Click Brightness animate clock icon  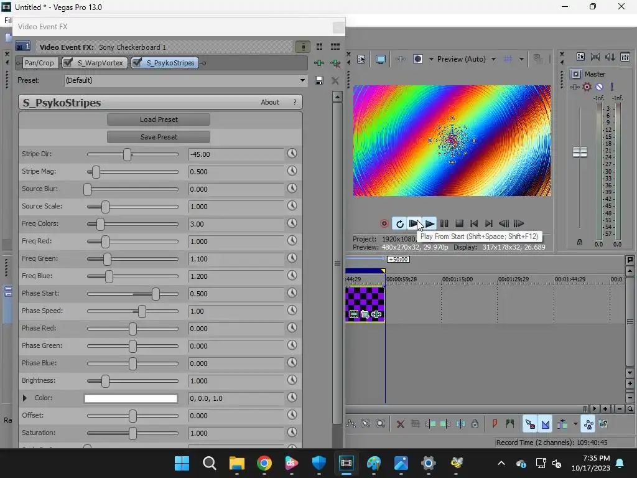coord(292,380)
